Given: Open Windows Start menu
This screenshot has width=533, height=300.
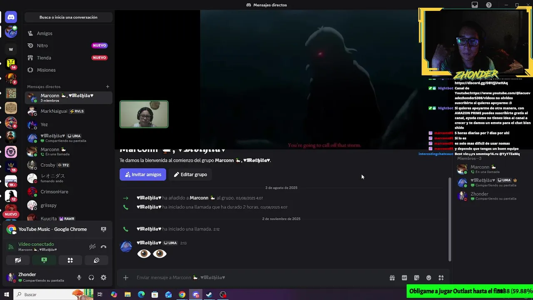Looking at the screenshot, I should tap(7, 295).
